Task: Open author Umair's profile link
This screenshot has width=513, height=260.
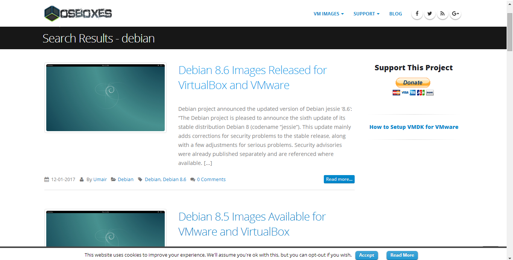Action: point(100,180)
